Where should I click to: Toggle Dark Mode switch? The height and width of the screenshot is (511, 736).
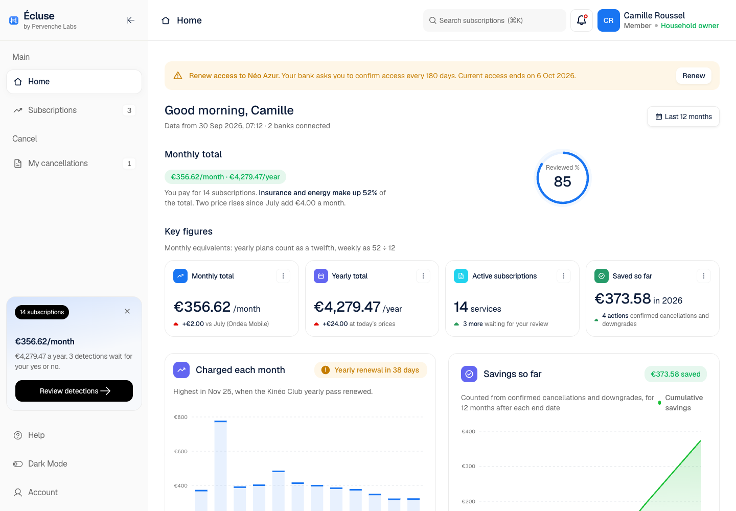18,464
